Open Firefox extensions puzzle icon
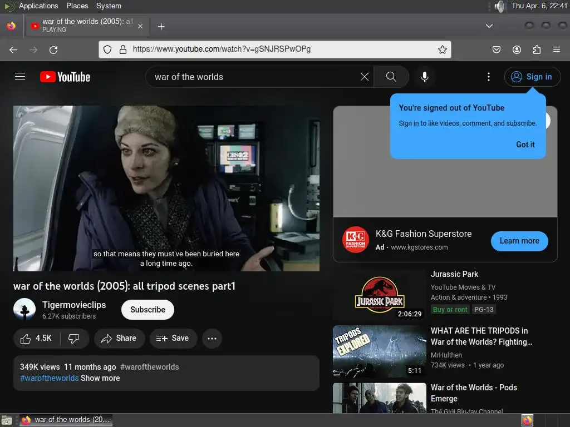 coord(537,49)
